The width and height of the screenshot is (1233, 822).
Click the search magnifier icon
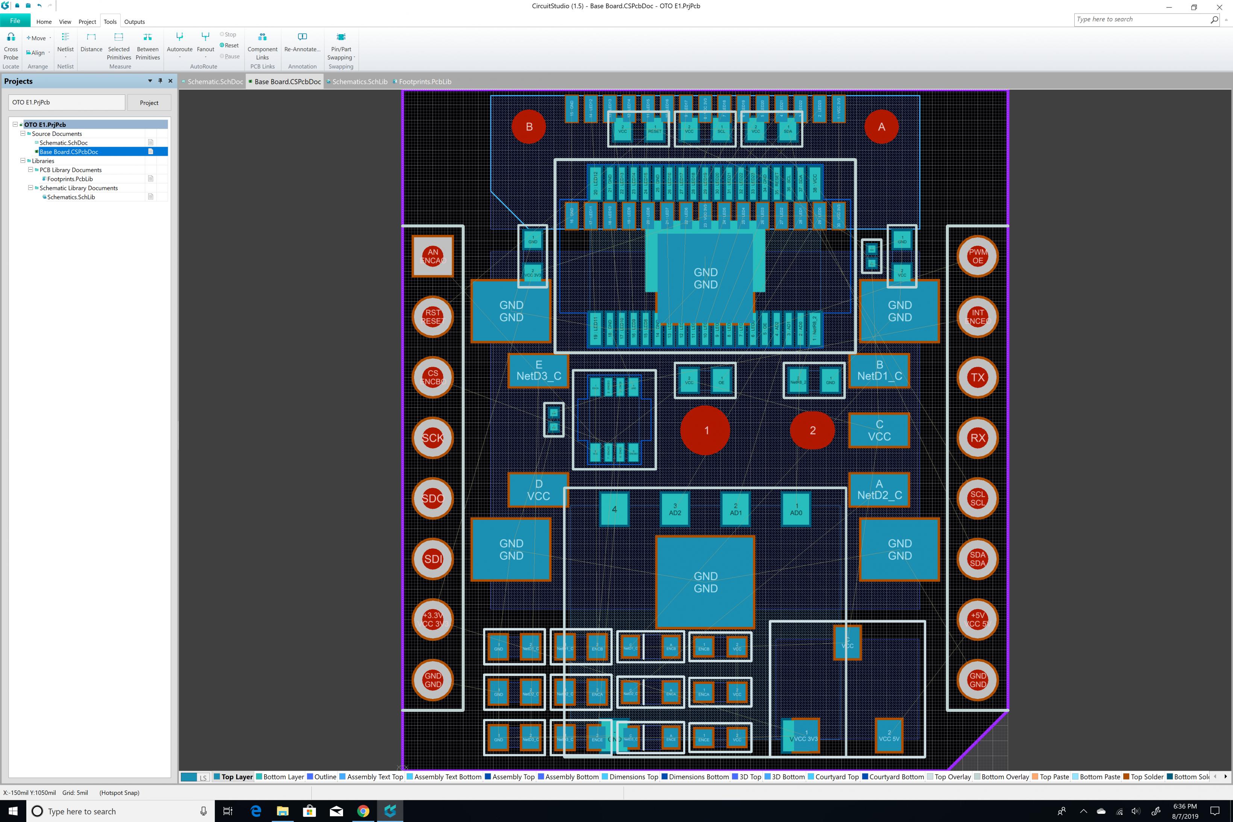click(1214, 20)
